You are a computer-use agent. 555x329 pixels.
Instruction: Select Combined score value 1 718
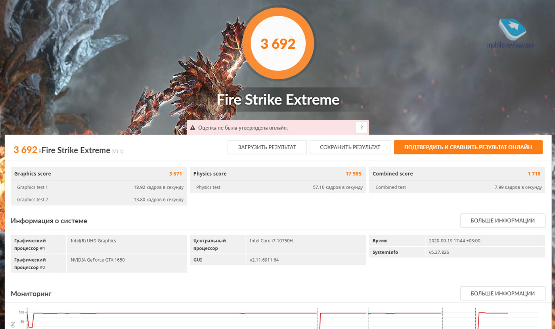coord(534,174)
